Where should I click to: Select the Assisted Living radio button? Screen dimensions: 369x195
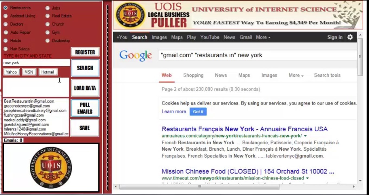coord(5,16)
